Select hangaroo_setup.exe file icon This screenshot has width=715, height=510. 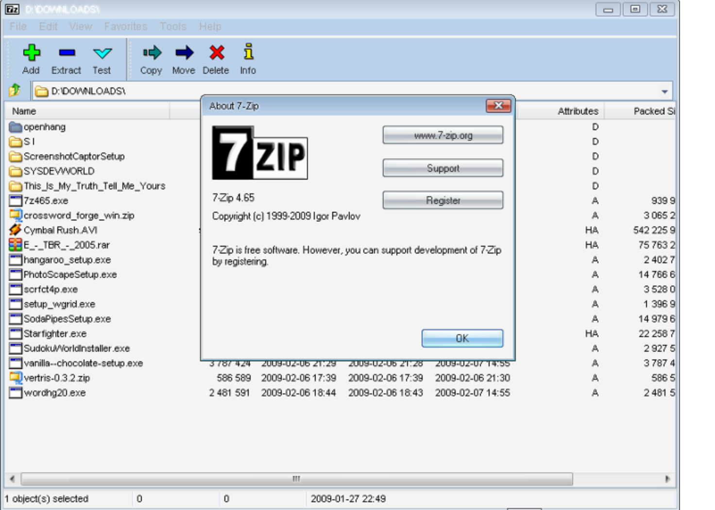(x=16, y=260)
